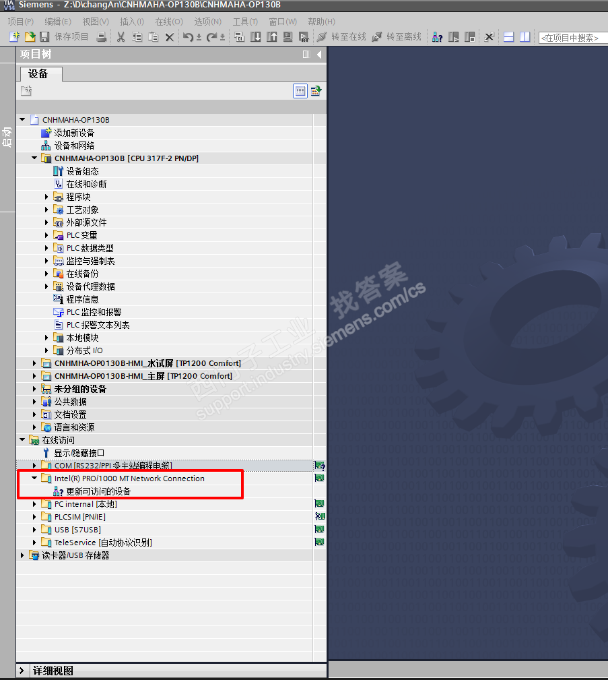Click the Start runtime RT icon
608x680 pixels.
[x=304, y=37]
